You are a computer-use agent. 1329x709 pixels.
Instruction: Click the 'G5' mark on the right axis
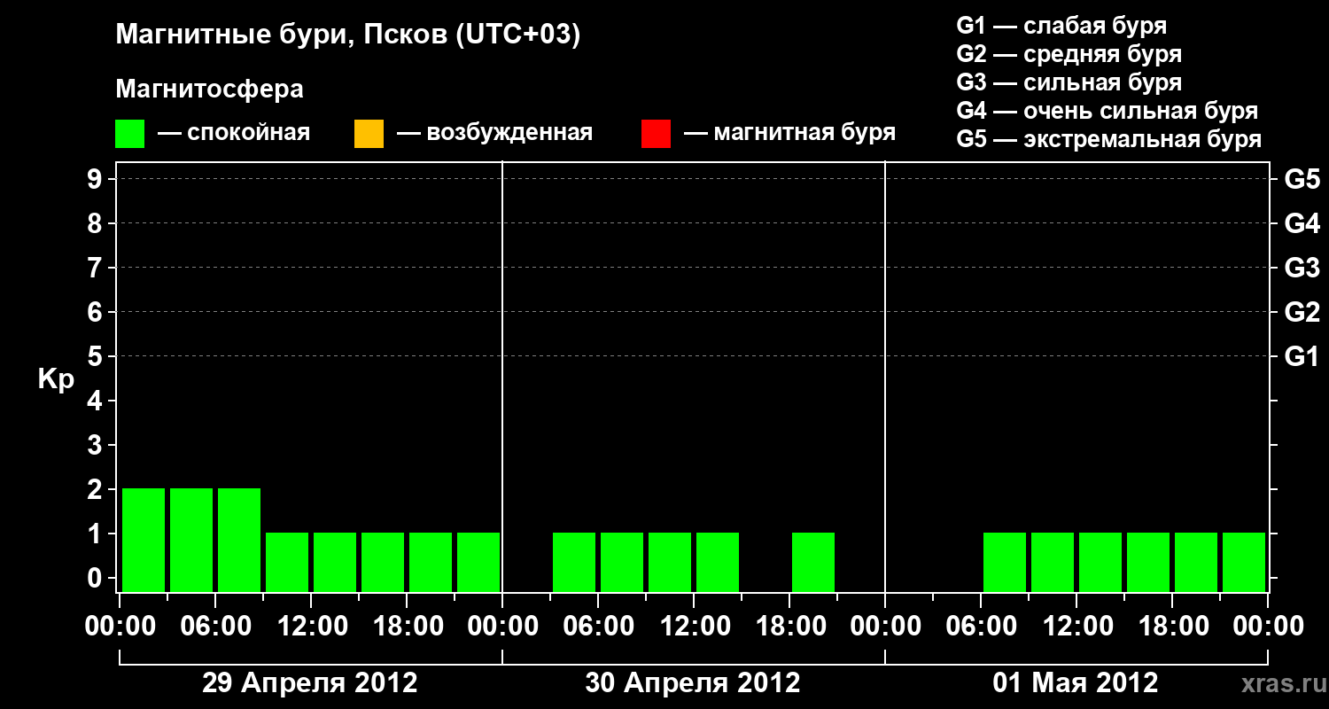(1302, 179)
